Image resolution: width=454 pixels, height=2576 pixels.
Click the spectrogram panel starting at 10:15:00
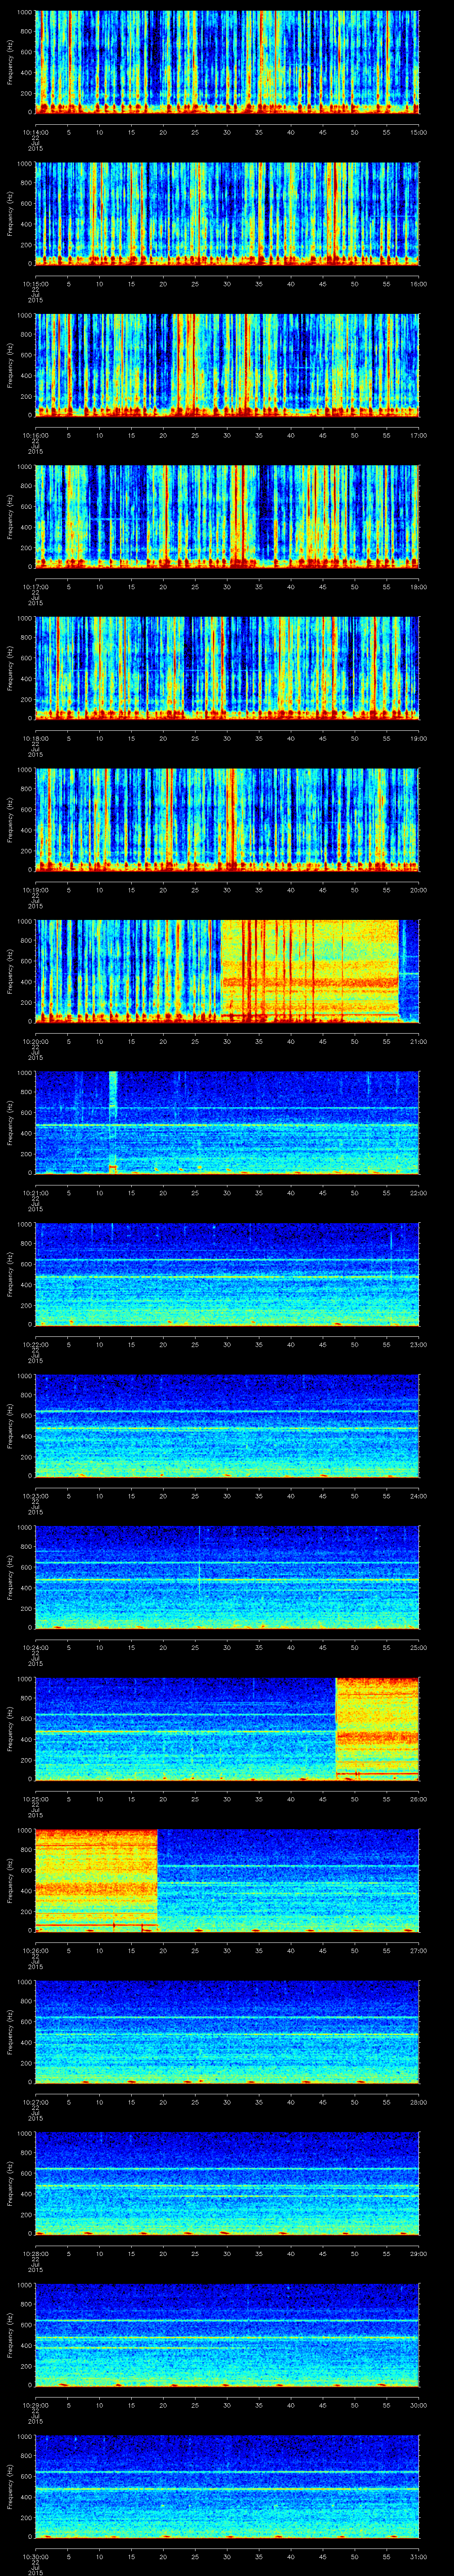point(227,213)
